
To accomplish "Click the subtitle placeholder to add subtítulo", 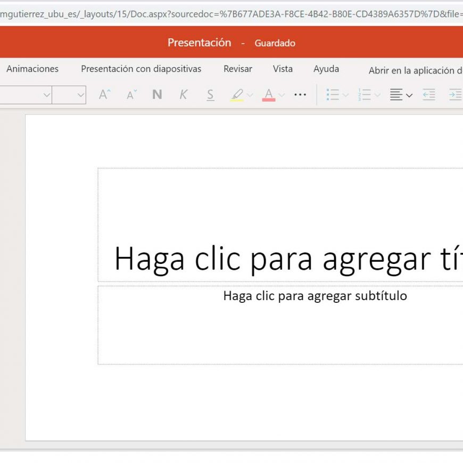I will 280,325.
